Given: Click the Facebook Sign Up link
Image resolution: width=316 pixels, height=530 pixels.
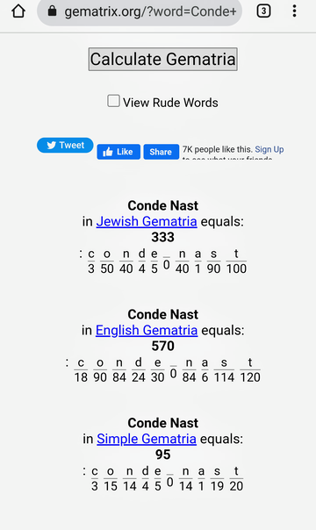Looking at the screenshot, I should coord(269,149).
